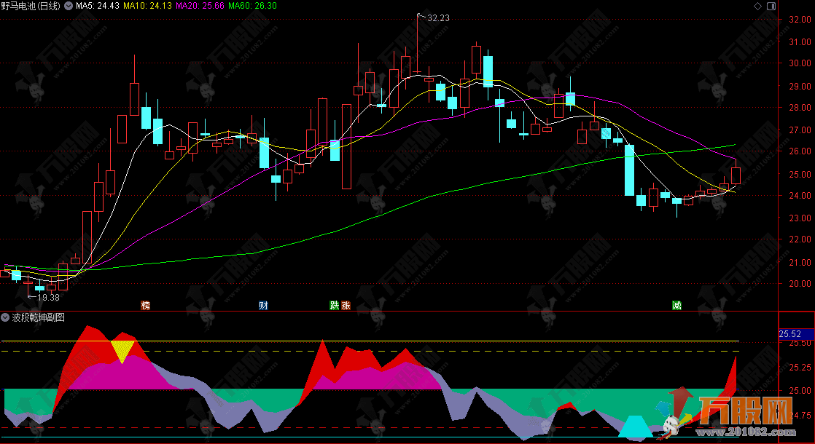Select the MA60: 26.30 indicator label
Viewport: 815px width, 444px height.
pyautogui.click(x=253, y=7)
